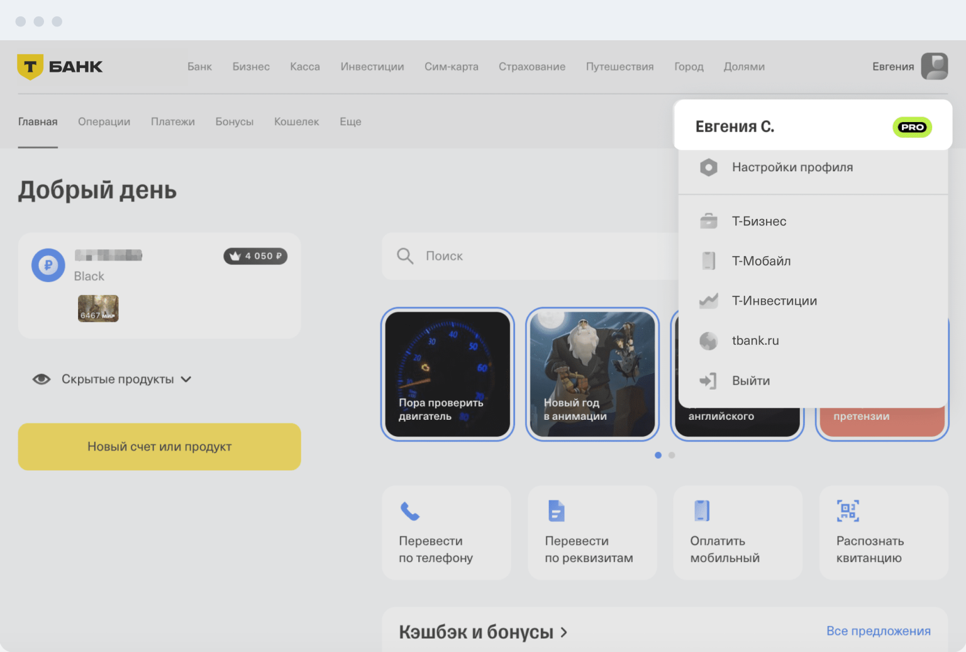Click the tbank.ru globe icon
The height and width of the screenshot is (652, 966).
[x=708, y=340]
